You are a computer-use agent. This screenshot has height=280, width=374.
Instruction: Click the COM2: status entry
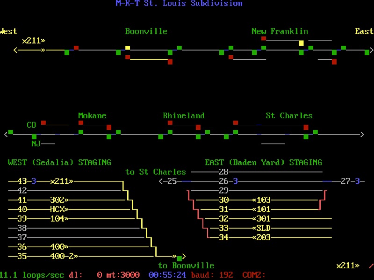254,275
